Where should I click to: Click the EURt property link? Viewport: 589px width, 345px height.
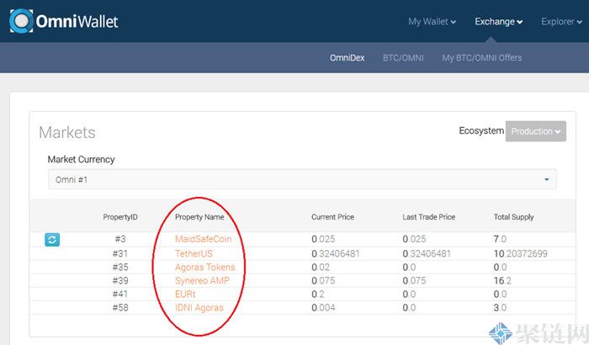(185, 295)
